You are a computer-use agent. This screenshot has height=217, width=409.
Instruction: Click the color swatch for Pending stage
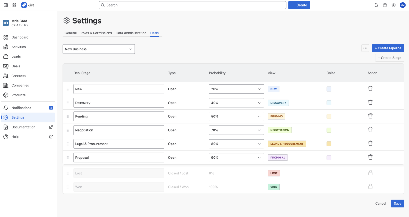click(x=329, y=116)
